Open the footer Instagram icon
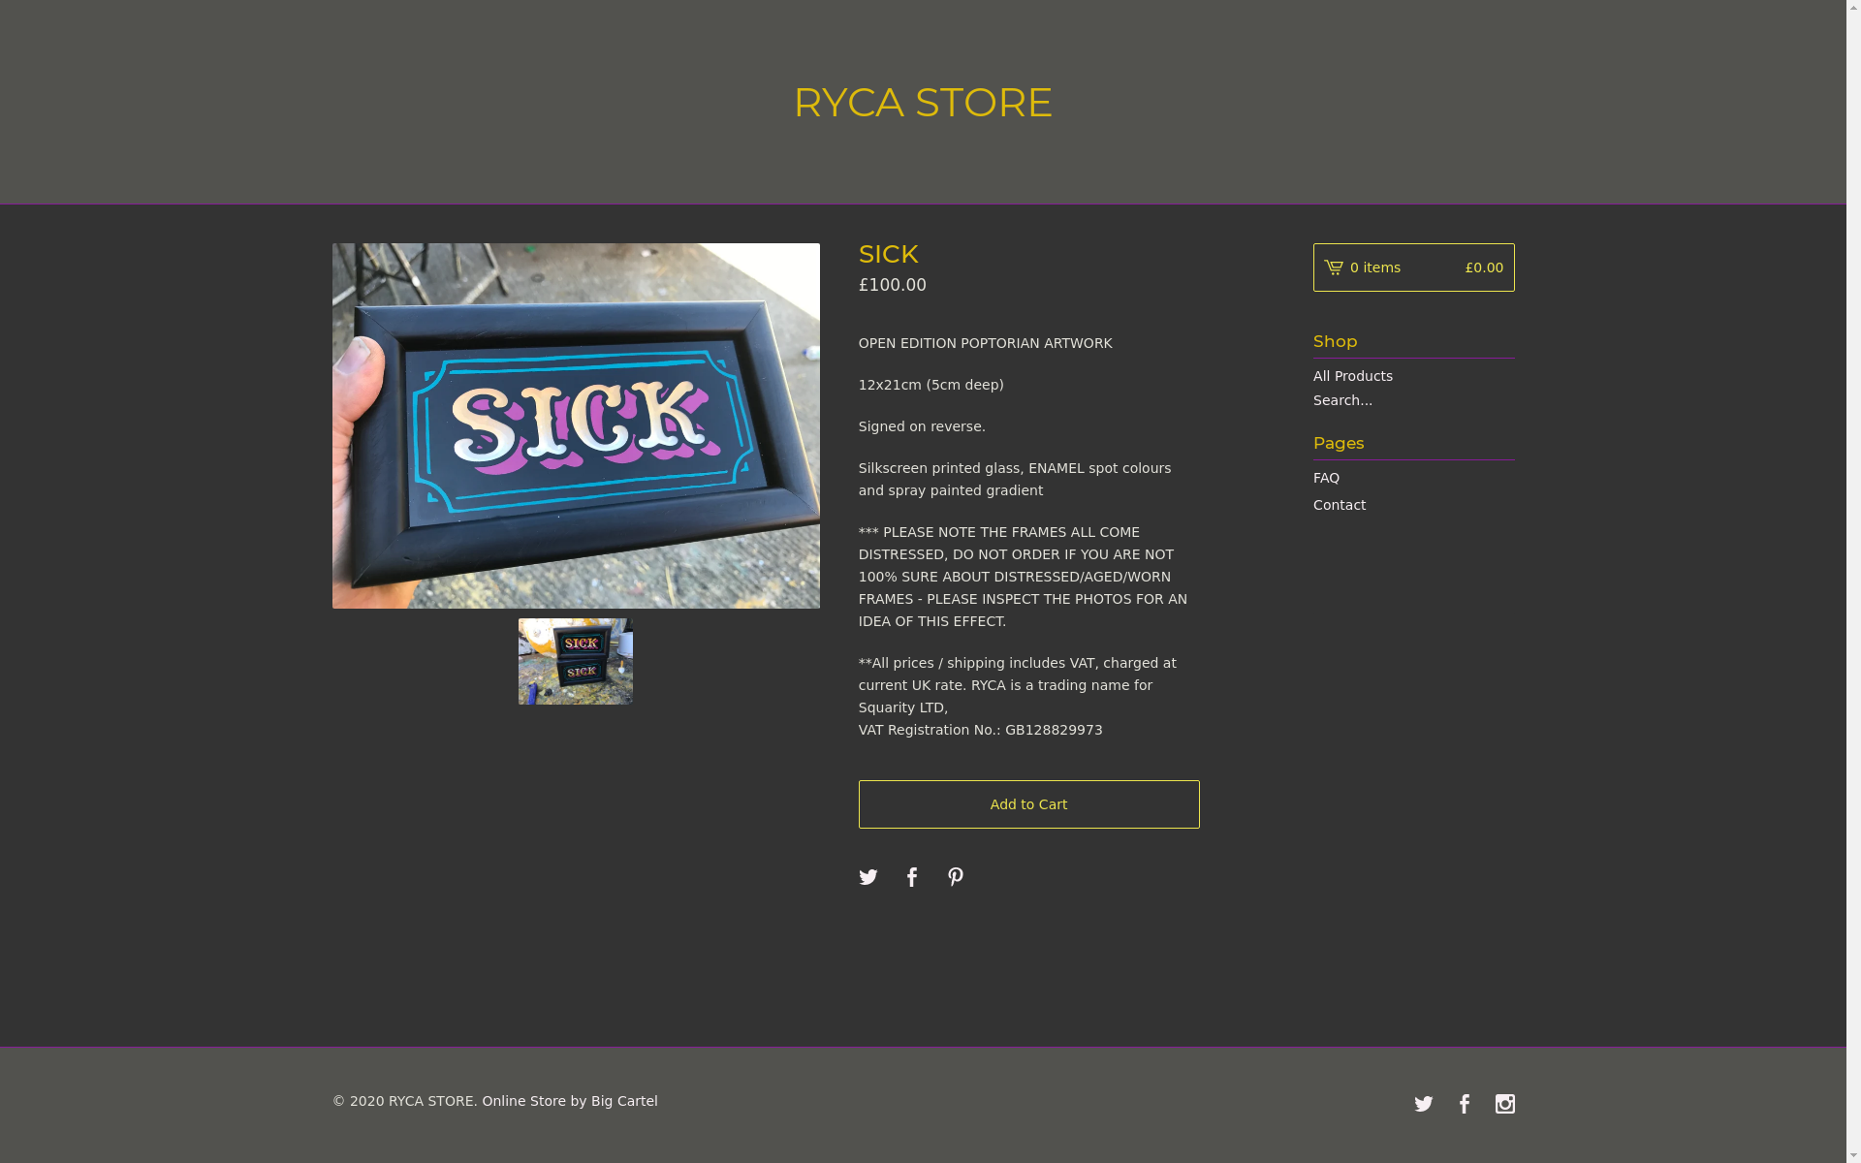 (1504, 1104)
